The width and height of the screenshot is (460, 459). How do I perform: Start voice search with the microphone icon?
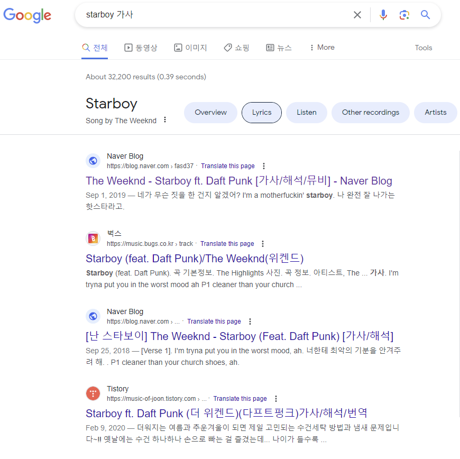pos(383,15)
